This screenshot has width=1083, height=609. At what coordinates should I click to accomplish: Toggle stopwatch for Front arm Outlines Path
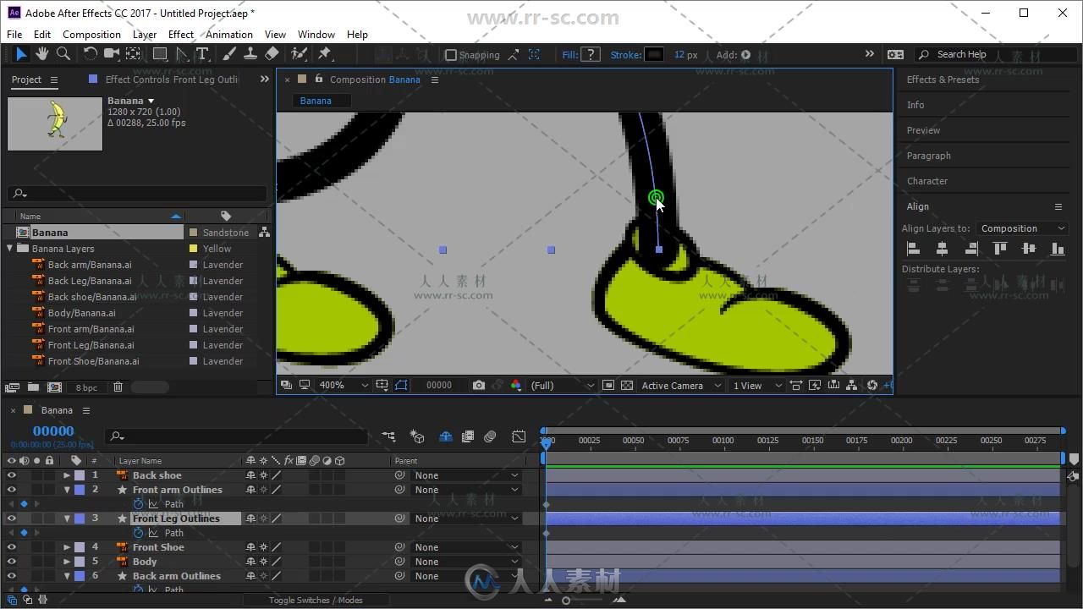[139, 504]
